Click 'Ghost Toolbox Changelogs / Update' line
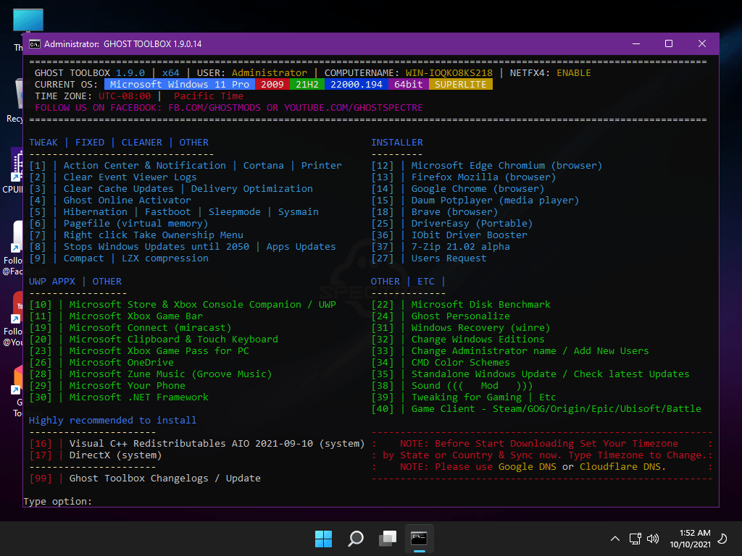 (x=165, y=479)
